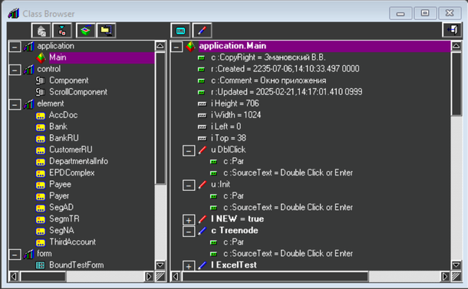The width and height of the screenshot is (468, 289).
Task: Select SourceText row under DblClick
Action: pos(288,172)
